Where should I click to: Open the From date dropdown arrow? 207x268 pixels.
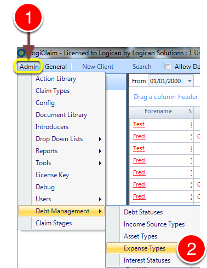coord(189,81)
